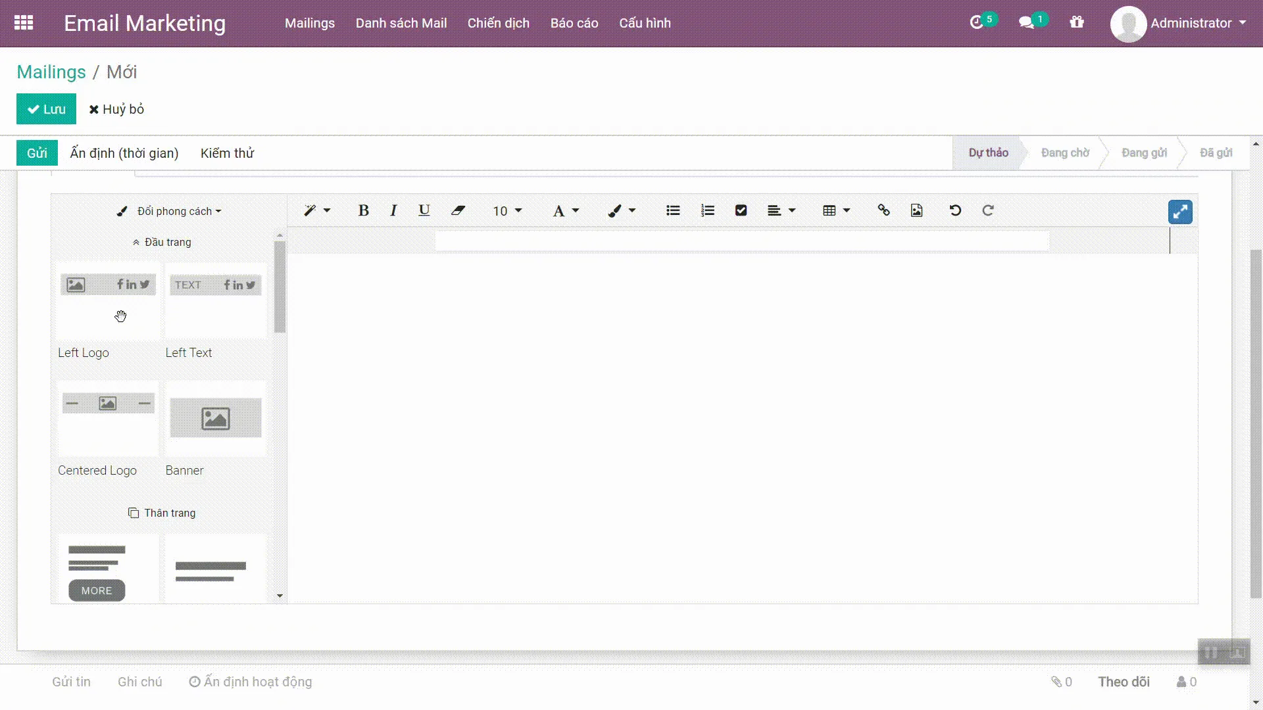
Task: Collapse the Đầu trang section
Action: point(162,242)
